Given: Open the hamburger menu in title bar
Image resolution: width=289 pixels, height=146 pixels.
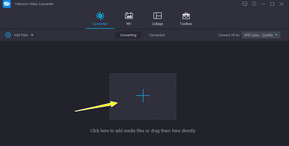Looking at the screenshot, I should [254, 4].
